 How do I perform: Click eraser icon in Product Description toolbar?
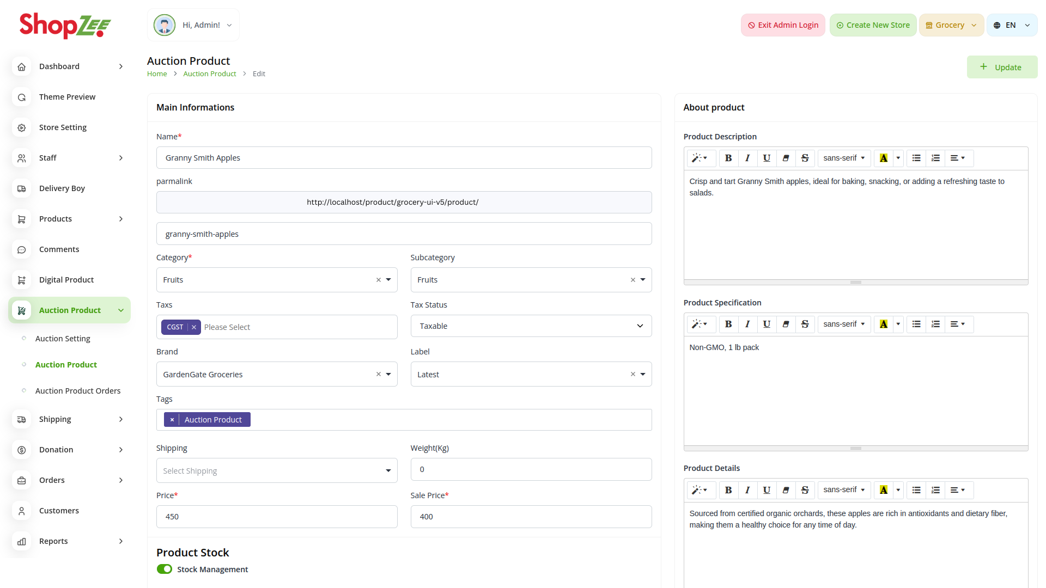[786, 158]
